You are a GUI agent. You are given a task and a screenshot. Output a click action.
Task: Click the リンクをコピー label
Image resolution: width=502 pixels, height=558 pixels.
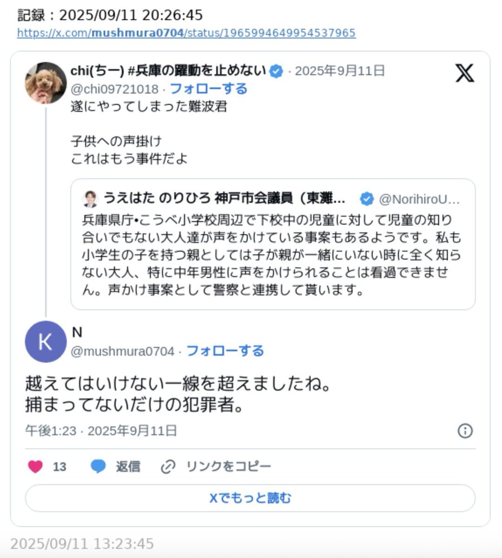[228, 466]
